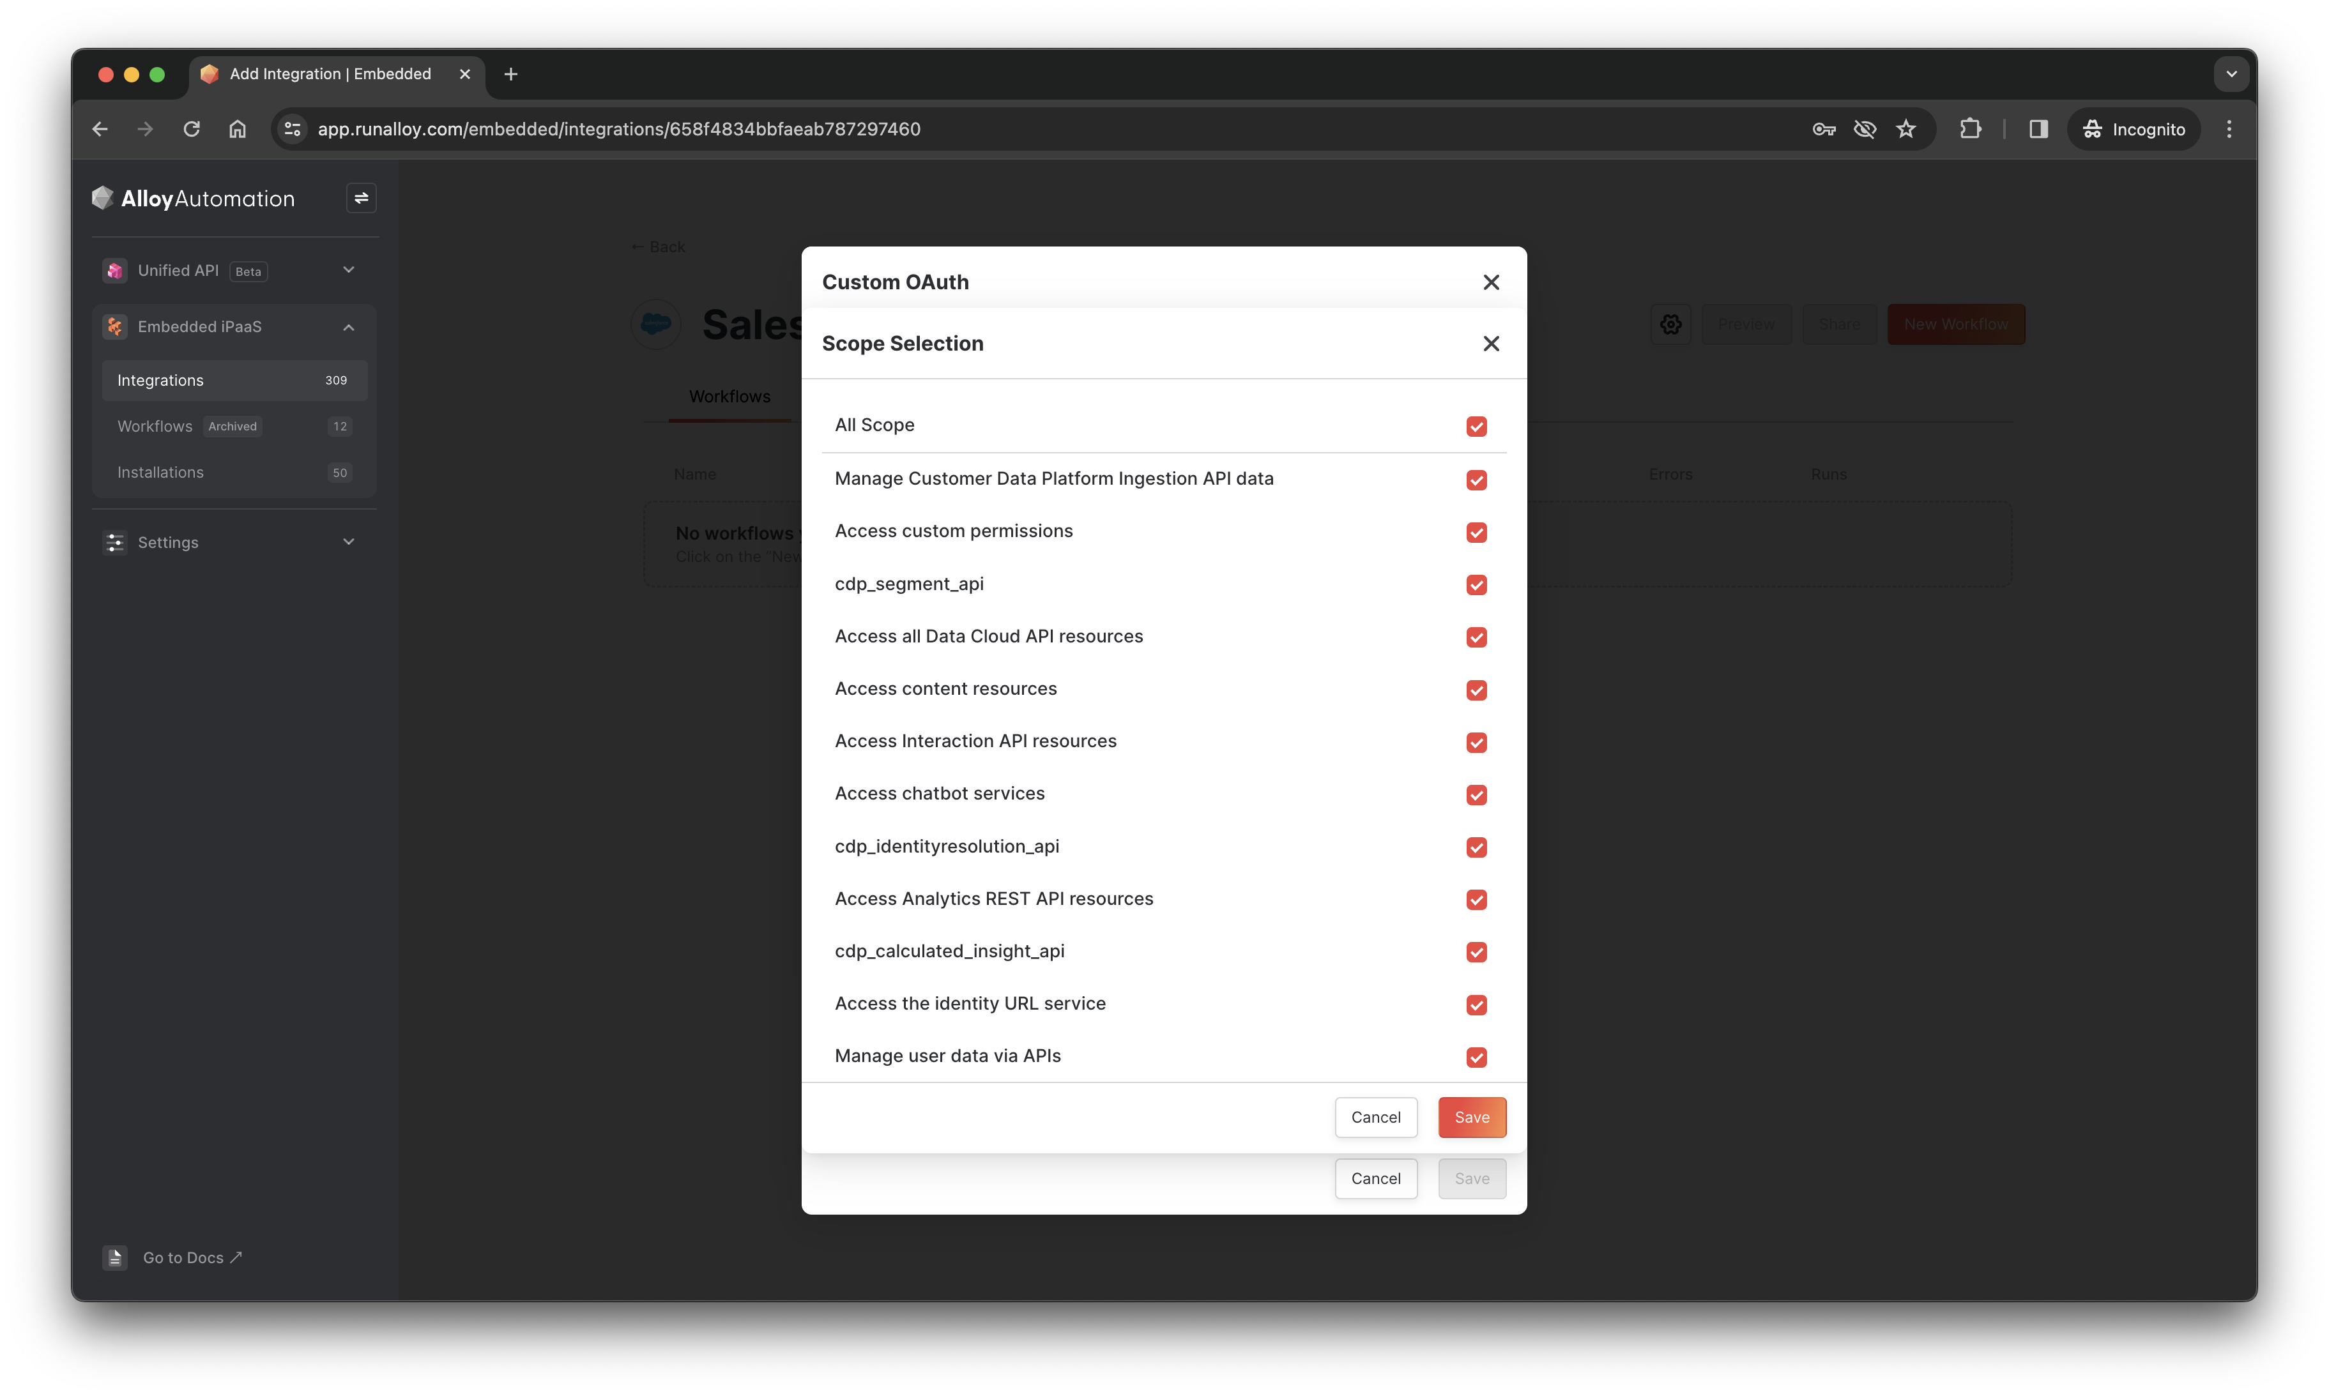Click the Salesforce integration logo
2329x1396 pixels.
[x=656, y=324]
